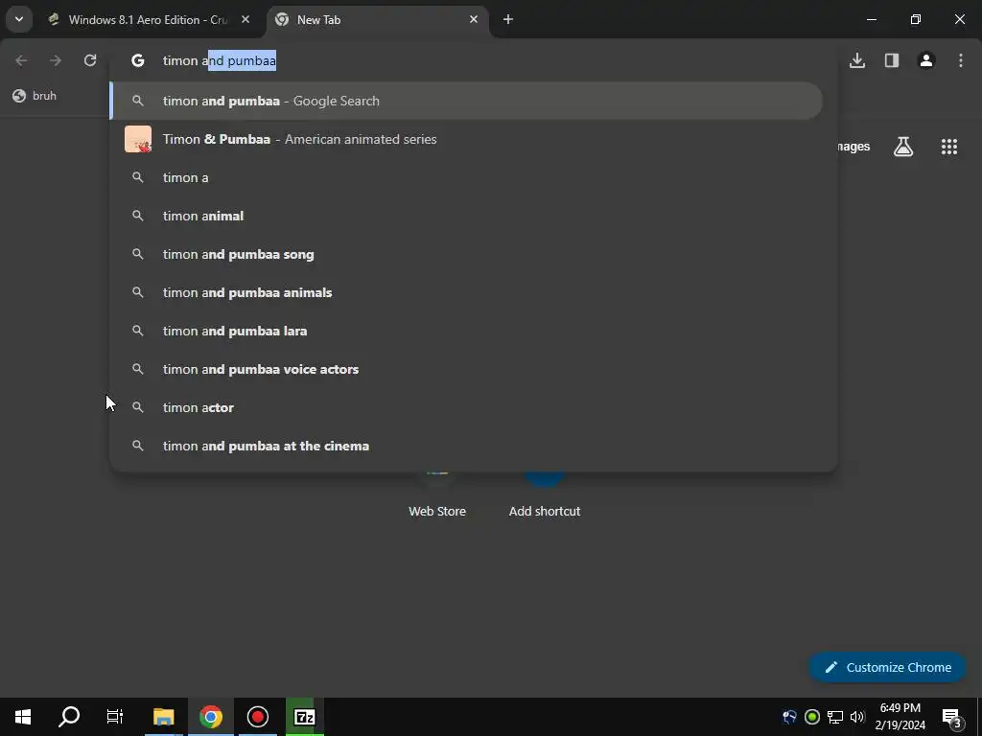
Task: Open Task View on taskbar
Action: click(115, 717)
